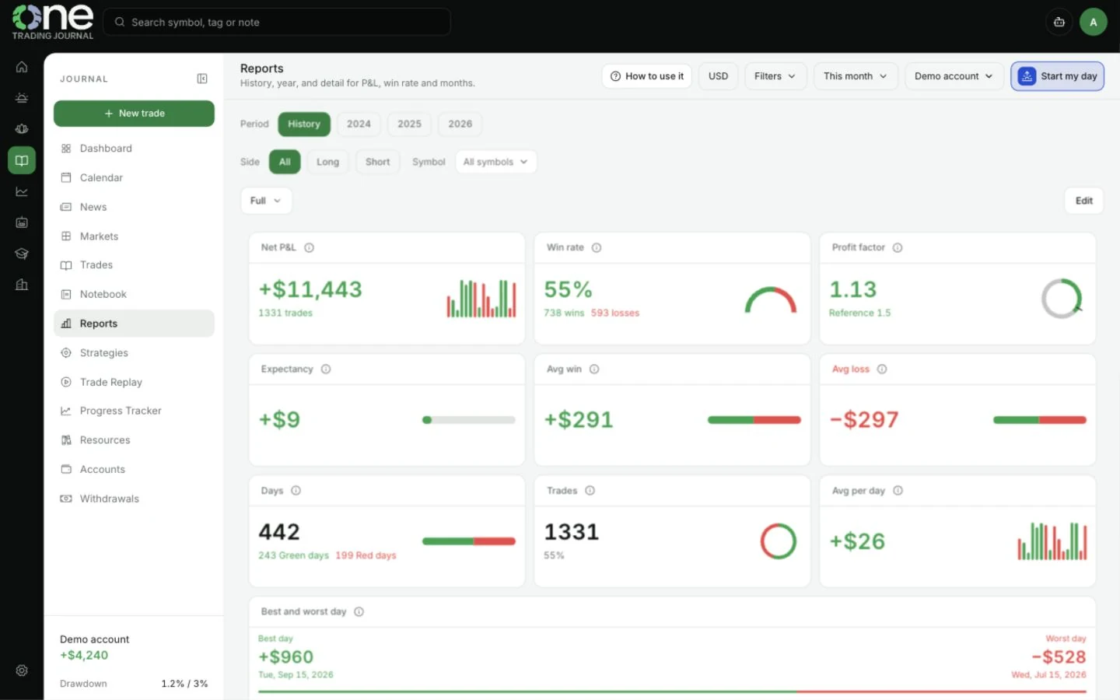Select the History period option
The height and width of the screenshot is (700, 1120).
pos(304,124)
